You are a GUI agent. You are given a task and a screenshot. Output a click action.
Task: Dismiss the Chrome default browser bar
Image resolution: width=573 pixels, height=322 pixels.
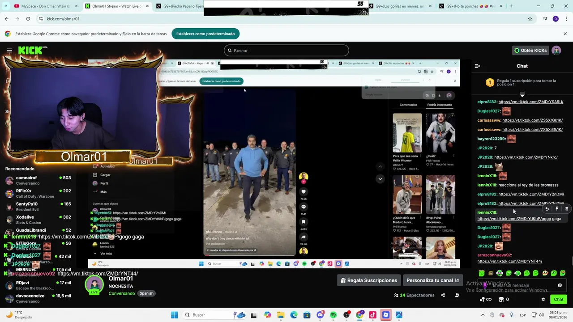coord(565,34)
